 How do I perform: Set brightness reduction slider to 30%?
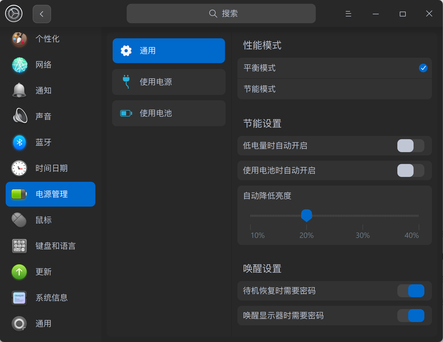pyautogui.click(x=363, y=216)
